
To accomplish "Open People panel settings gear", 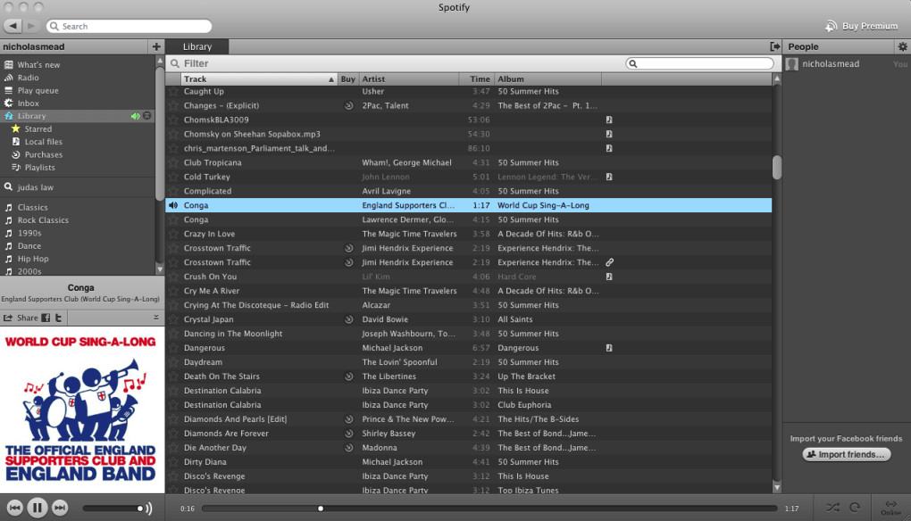I will coord(902,46).
